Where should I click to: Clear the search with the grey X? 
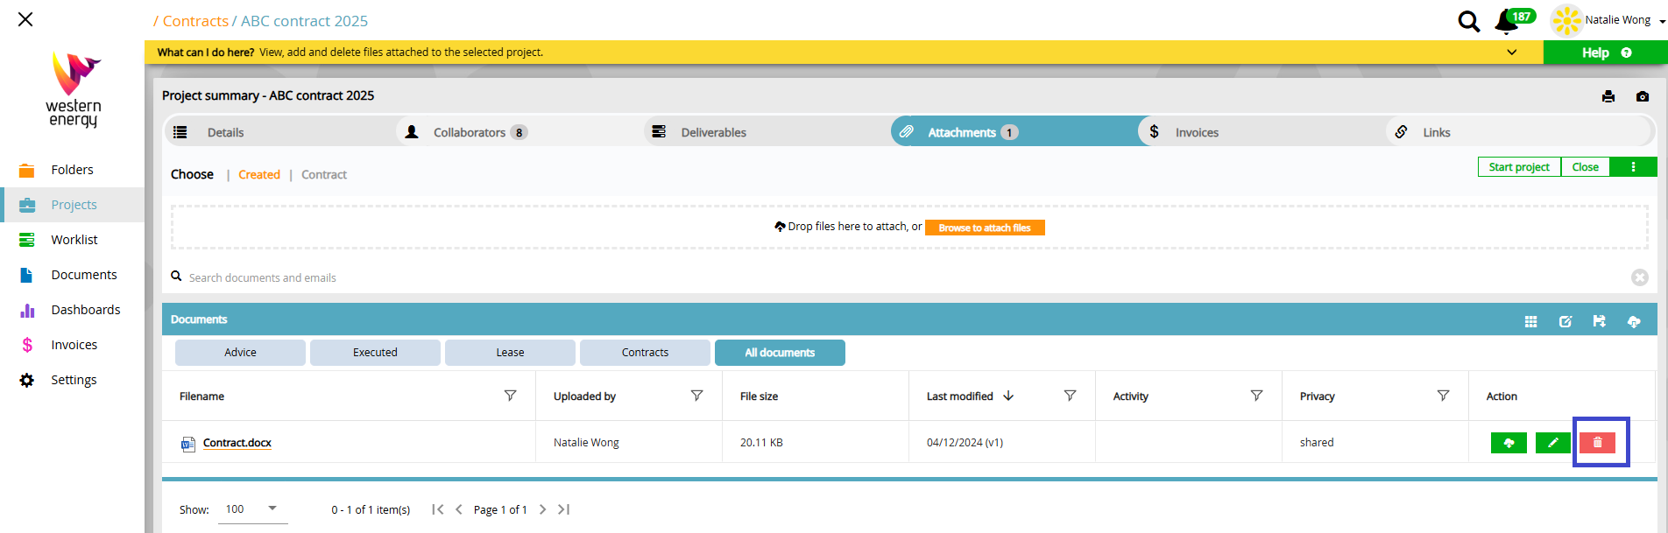(1640, 277)
